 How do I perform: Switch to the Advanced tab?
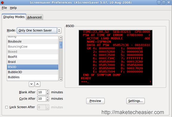click(34, 17)
